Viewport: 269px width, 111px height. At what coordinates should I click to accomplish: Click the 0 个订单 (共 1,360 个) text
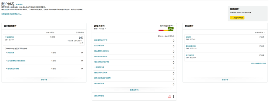[75, 41]
